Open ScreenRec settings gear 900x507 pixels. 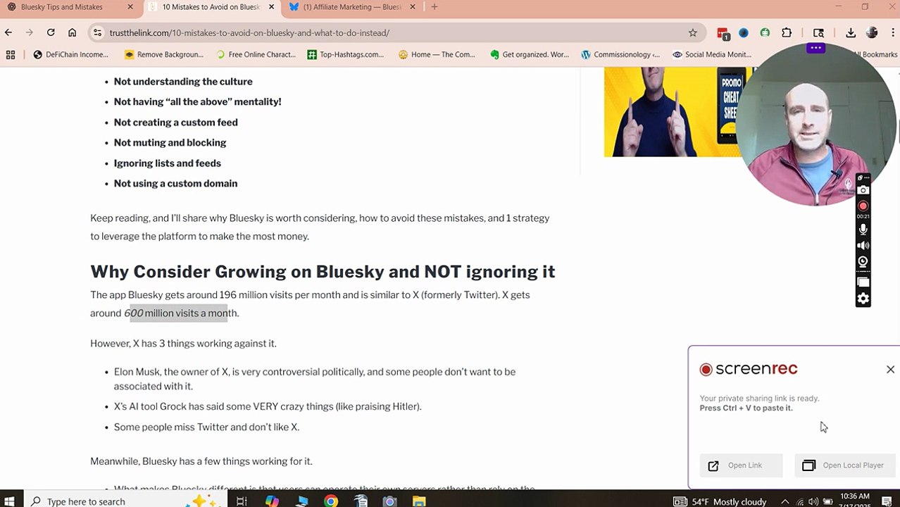(863, 299)
